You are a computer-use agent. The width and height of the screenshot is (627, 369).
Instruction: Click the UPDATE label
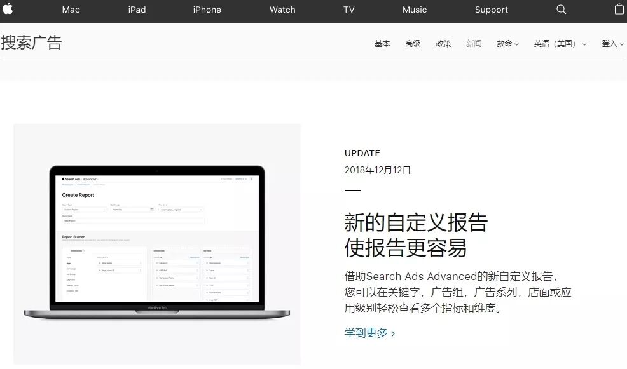[x=362, y=153]
